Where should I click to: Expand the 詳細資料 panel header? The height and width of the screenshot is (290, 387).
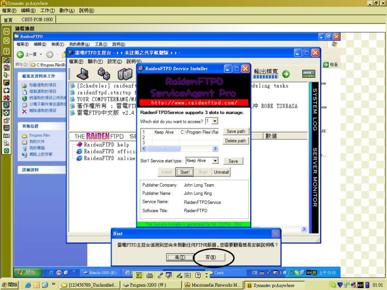coord(42,170)
